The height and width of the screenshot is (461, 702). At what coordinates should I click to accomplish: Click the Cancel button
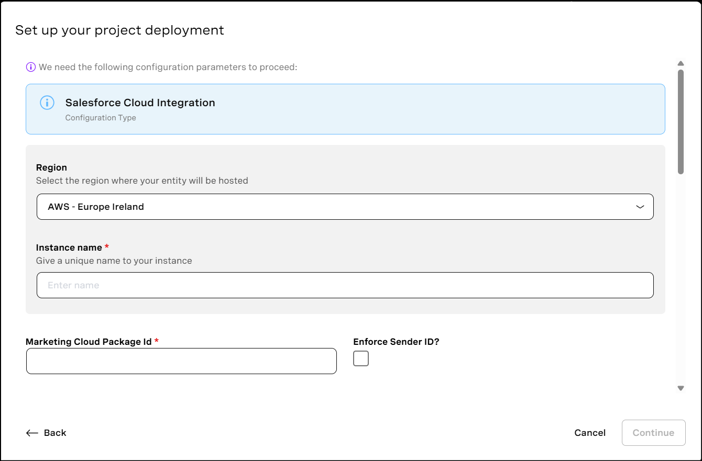(x=590, y=433)
